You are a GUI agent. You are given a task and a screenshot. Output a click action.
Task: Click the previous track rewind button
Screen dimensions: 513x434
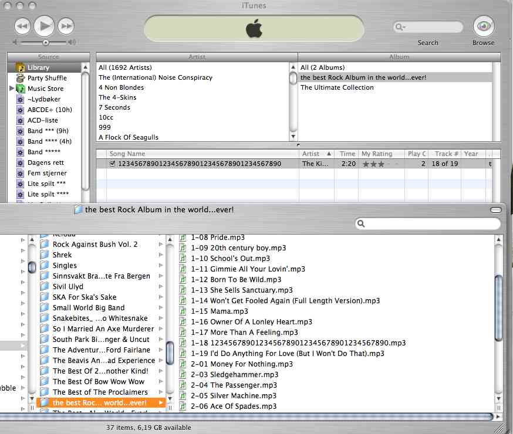coord(22,26)
